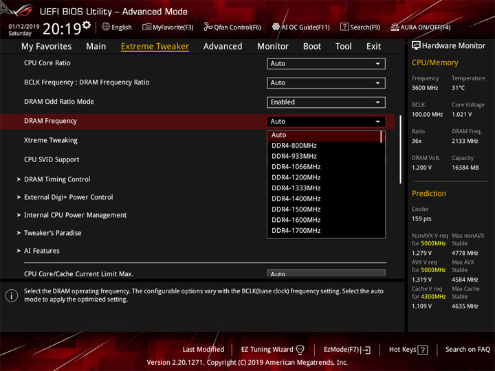495x371 pixels.
Task: Open the time settings gear icon
Action: pyautogui.click(x=87, y=25)
